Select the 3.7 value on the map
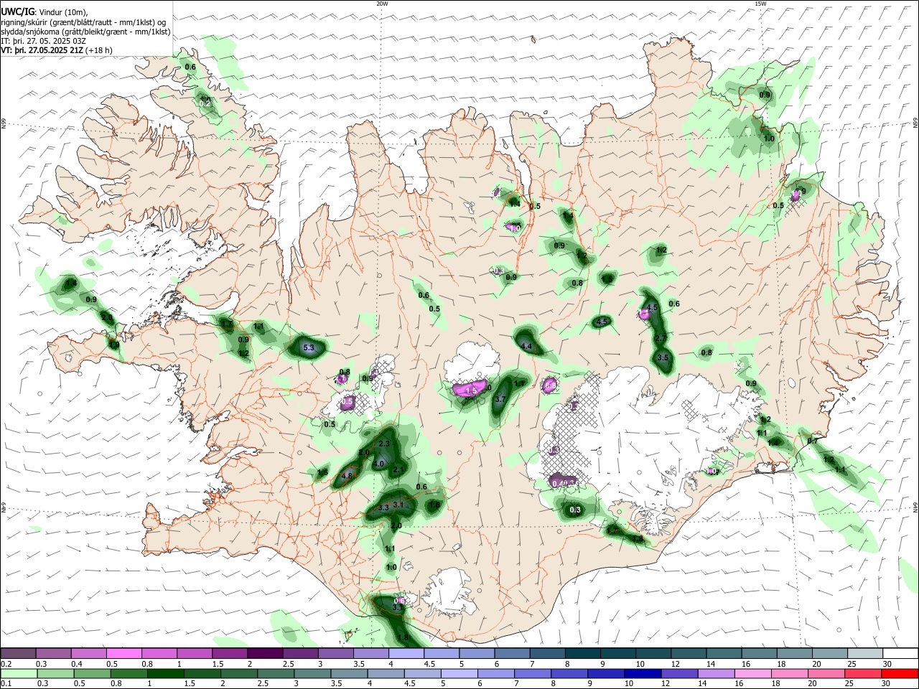The height and width of the screenshot is (689, 919). click(501, 399)
